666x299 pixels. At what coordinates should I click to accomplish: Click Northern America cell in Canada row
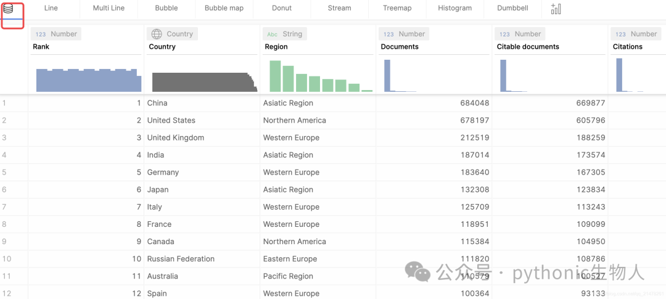(x=318, y=242)
